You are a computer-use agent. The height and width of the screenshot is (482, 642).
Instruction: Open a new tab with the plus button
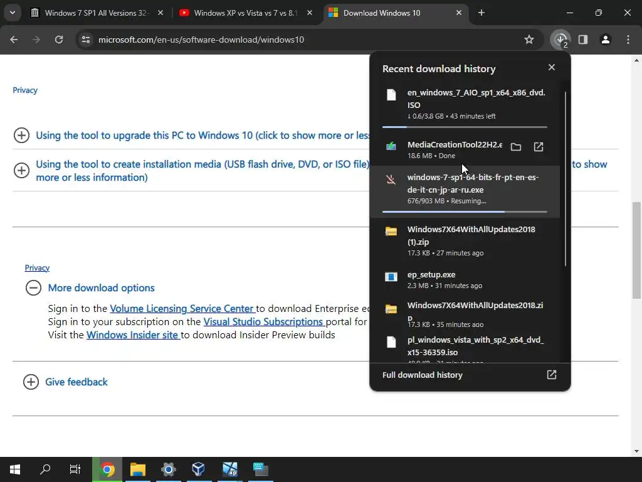[x=481, y=13]
